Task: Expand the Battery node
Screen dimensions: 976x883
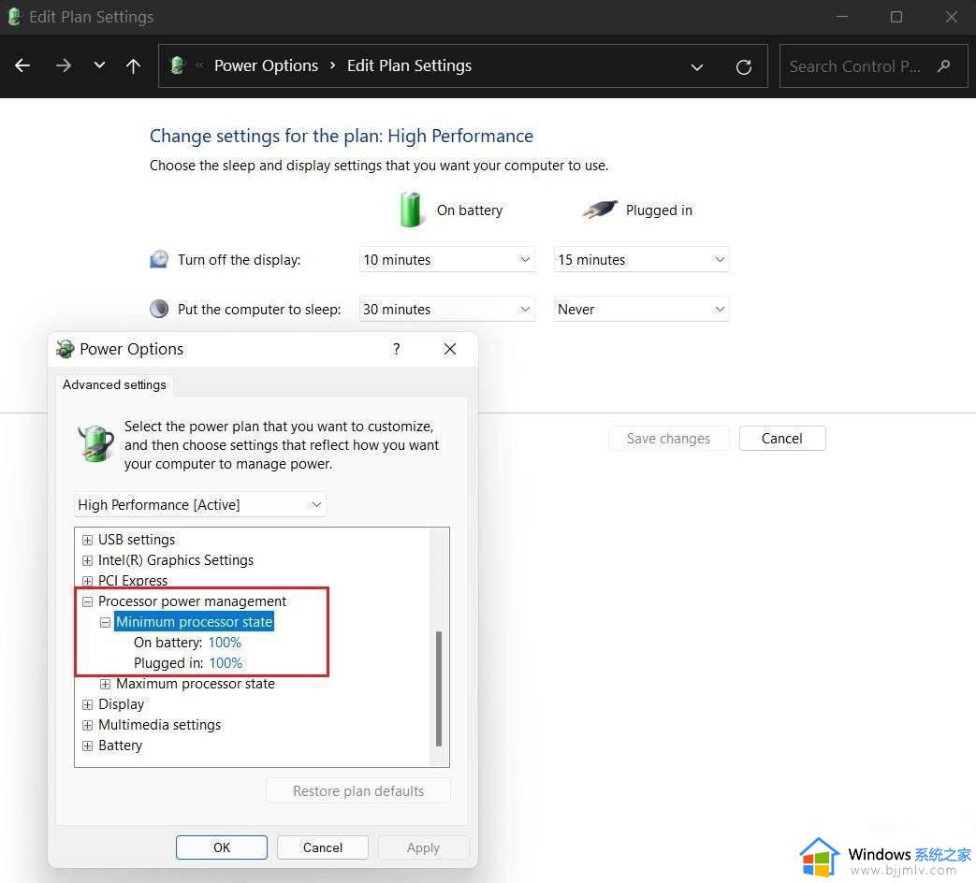Action: click(x=87, y=745)
